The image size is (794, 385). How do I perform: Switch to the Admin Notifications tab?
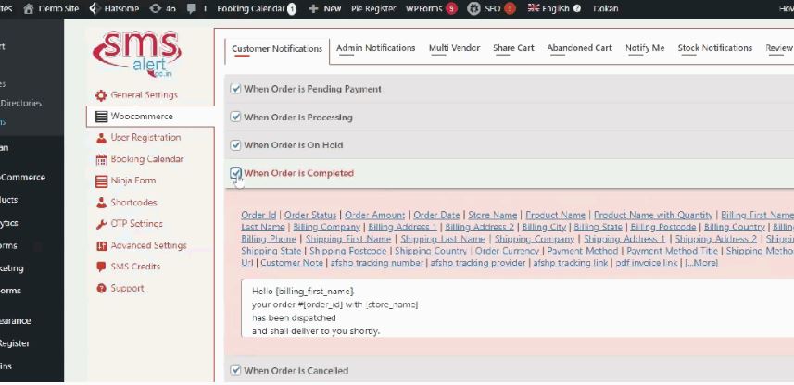tap(376, 48)
